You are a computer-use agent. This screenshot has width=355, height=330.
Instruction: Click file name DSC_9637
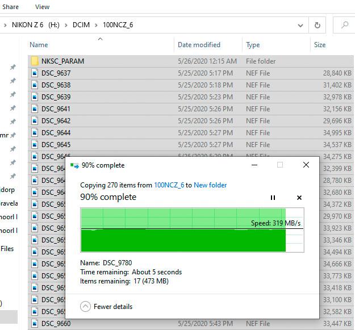click(x=56, y=73)
